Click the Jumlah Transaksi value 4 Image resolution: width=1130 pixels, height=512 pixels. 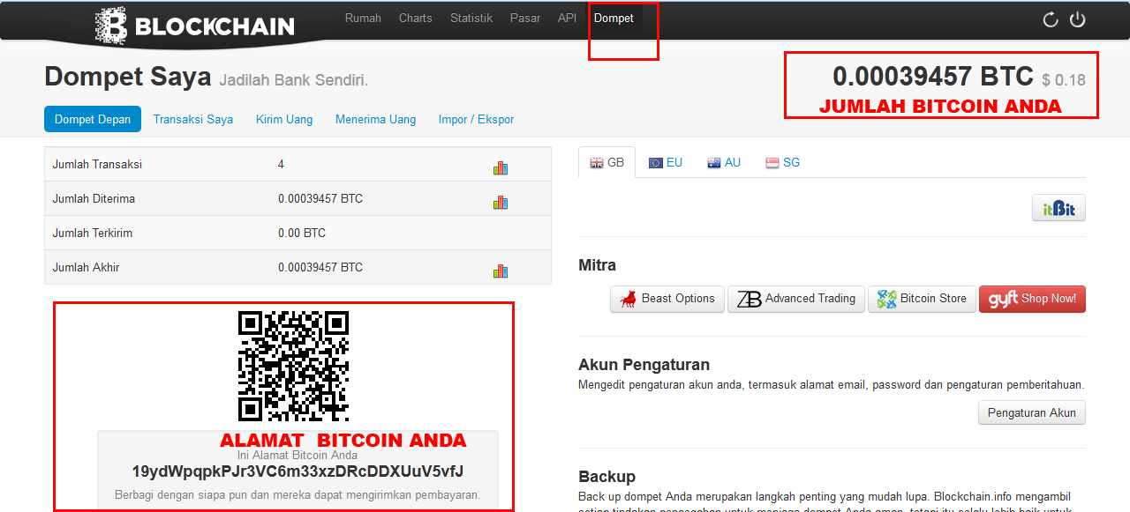281,164
